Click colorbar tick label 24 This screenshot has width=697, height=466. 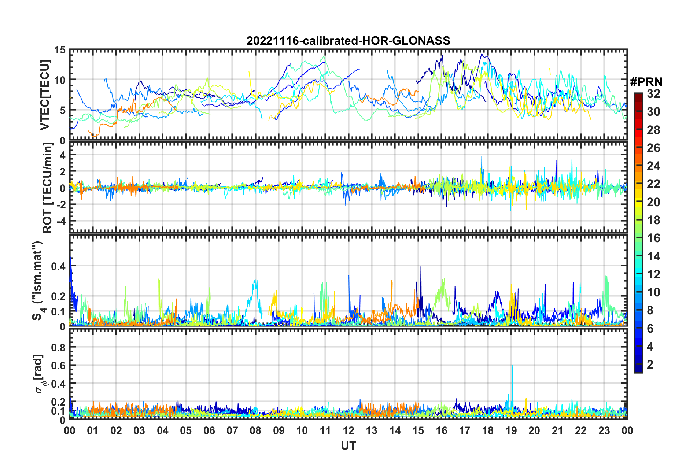tap(653, 166)
